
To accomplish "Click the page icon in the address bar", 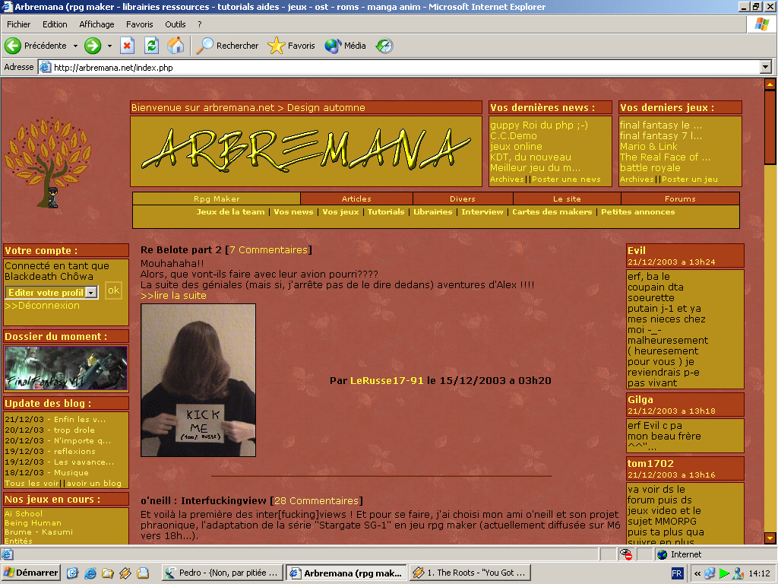I will 45,67.
